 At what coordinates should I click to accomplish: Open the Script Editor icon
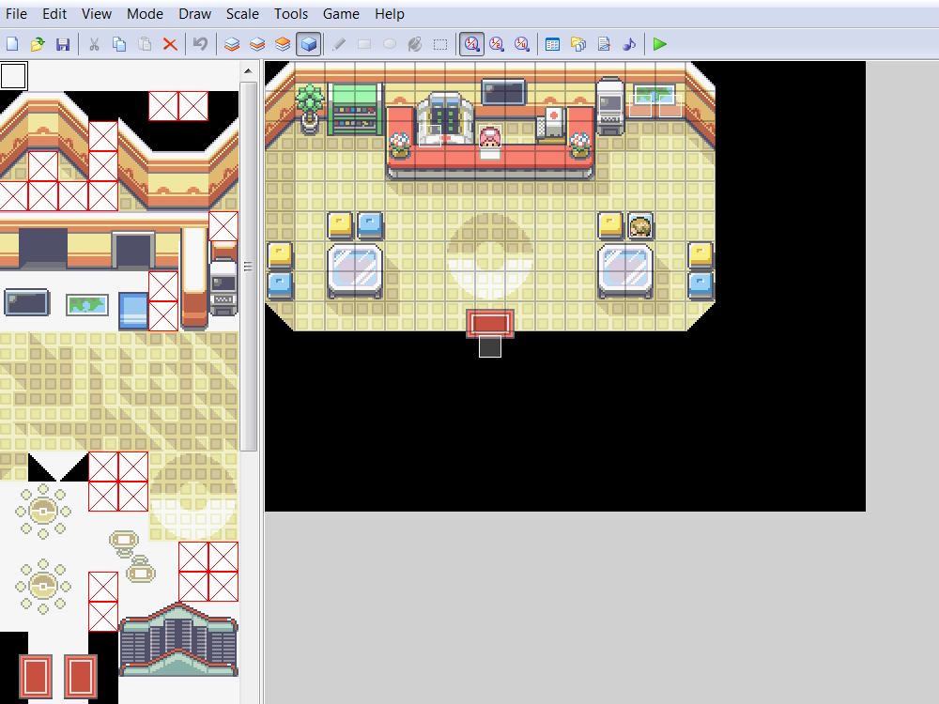604,44
